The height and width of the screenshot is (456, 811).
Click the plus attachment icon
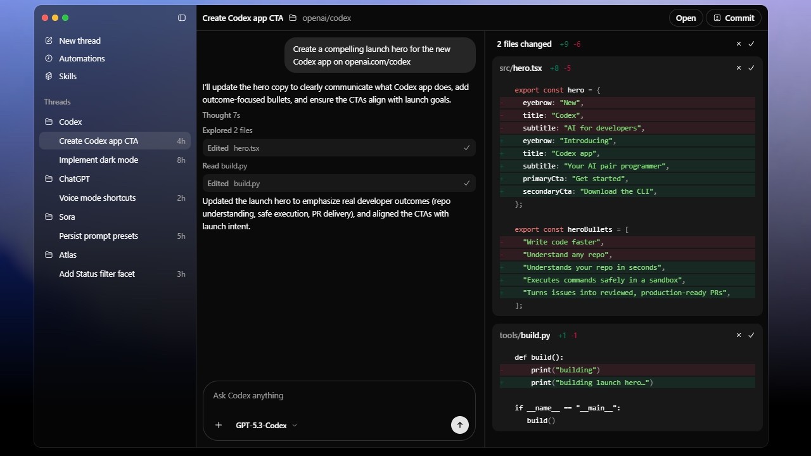point(219,425)
